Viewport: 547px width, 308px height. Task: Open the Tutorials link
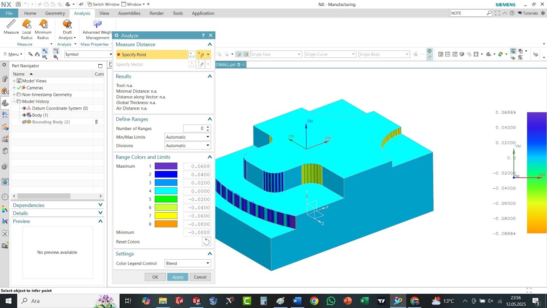[527, 13]
